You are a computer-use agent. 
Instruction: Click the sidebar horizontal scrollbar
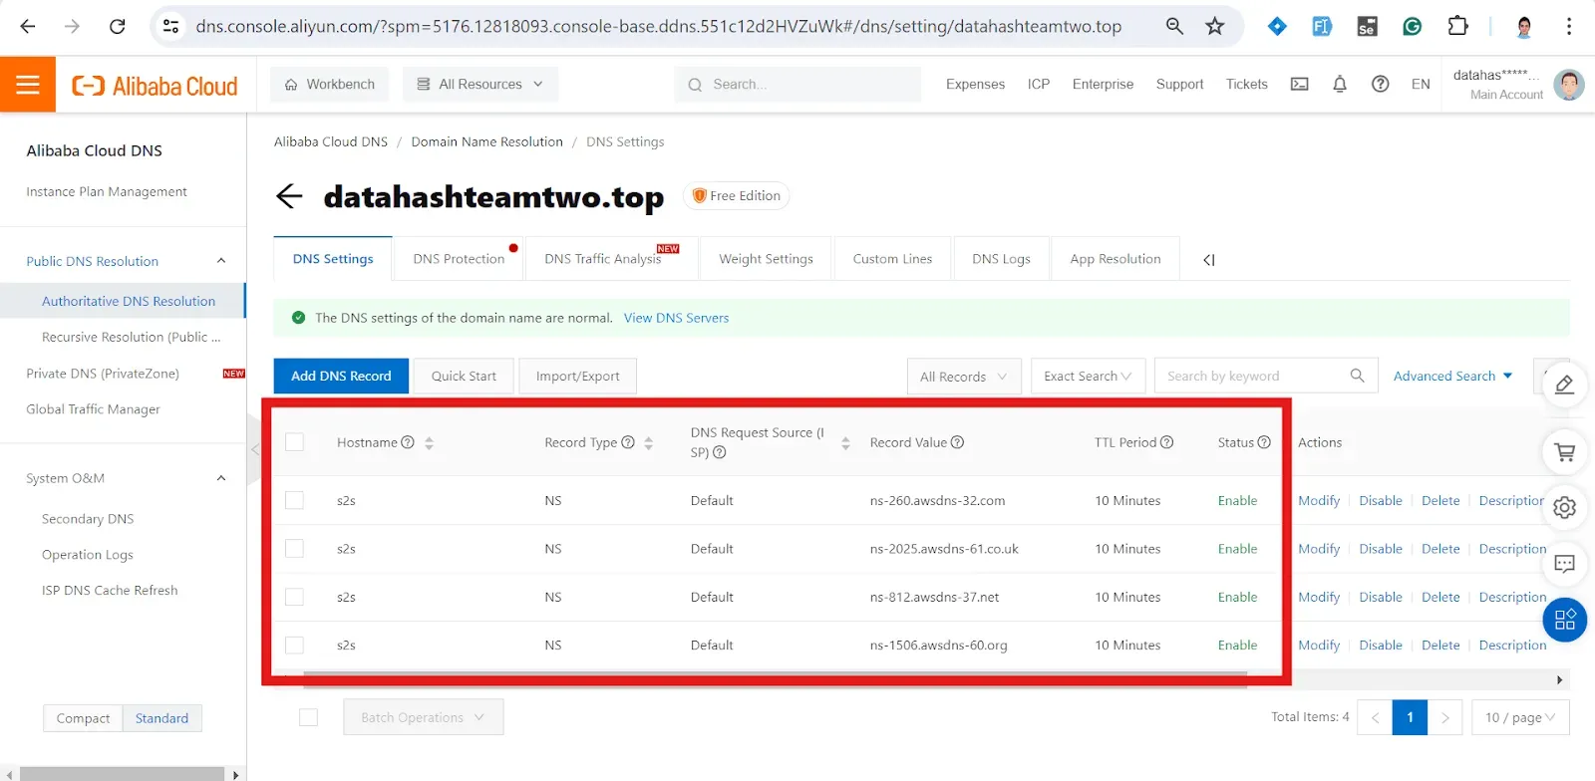pos(121,774)
